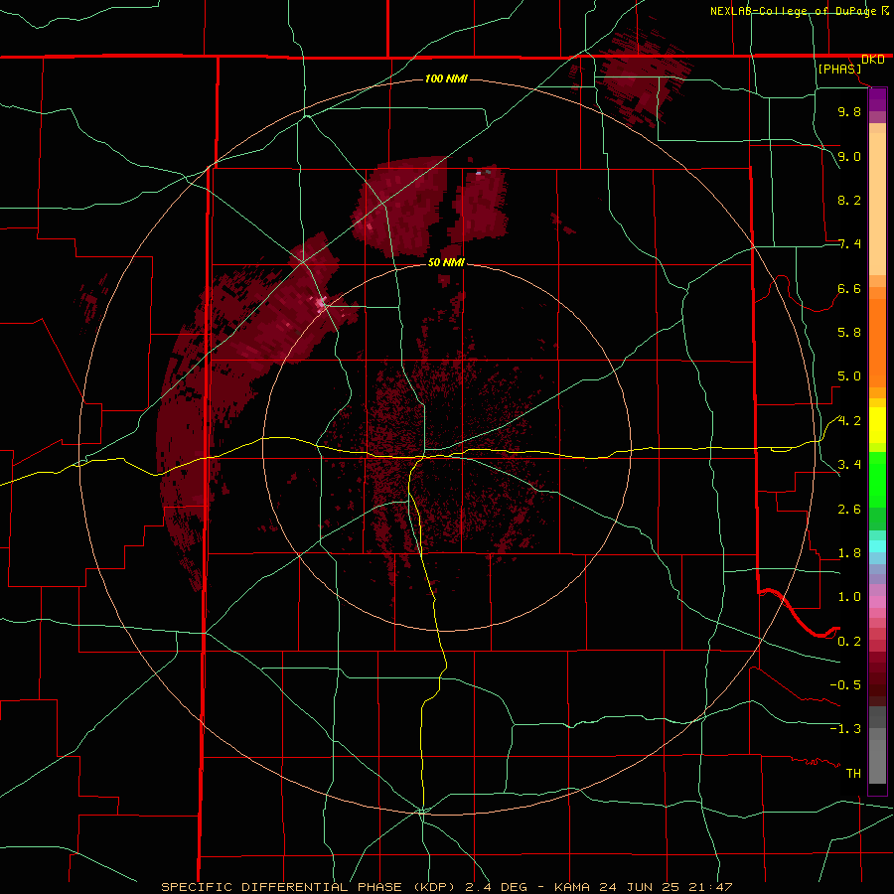Click the -0.5 scale value
Screen dimensions: 894x894
pos(845,685)
